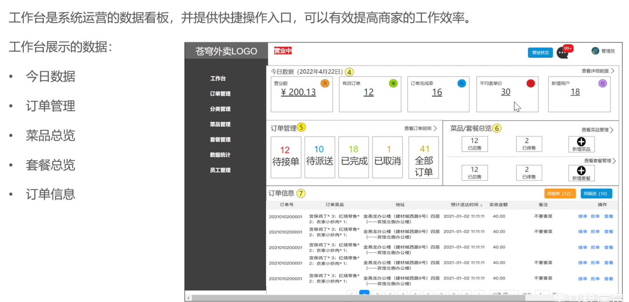This screenshot has height=302, width=629.
Task: Click the 地址 column header
Action: (x=400, y=205)
